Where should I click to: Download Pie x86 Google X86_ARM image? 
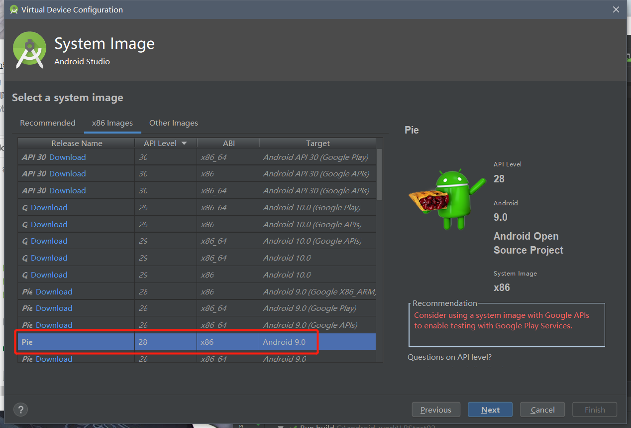(54, 291)
